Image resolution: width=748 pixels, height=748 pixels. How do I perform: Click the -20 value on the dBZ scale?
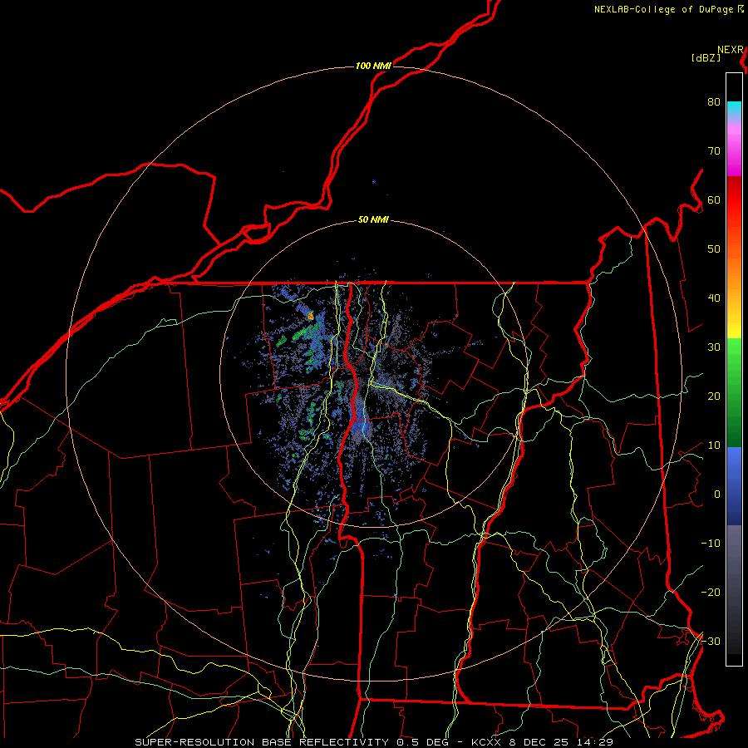[711, 593]
